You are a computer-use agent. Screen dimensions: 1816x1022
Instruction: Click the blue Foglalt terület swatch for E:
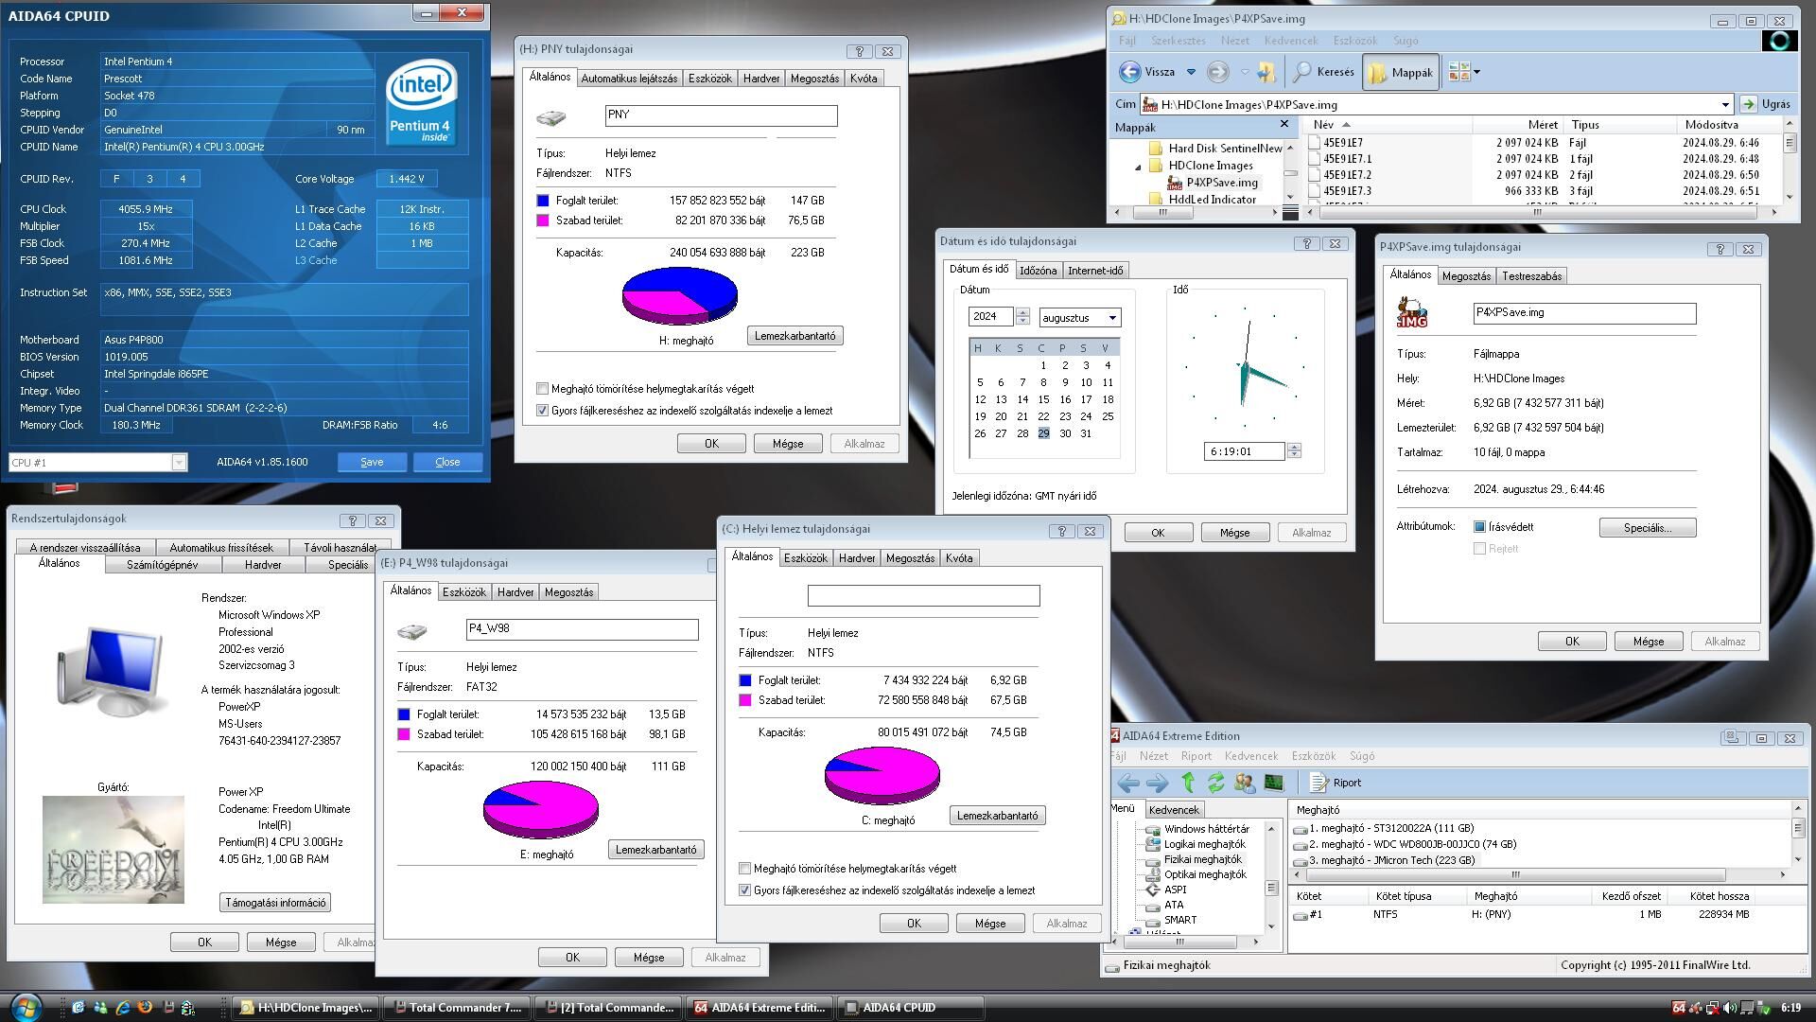pos(404,714)
